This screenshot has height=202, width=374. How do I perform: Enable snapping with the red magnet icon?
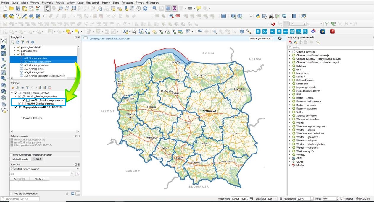(x=273, y=24)
